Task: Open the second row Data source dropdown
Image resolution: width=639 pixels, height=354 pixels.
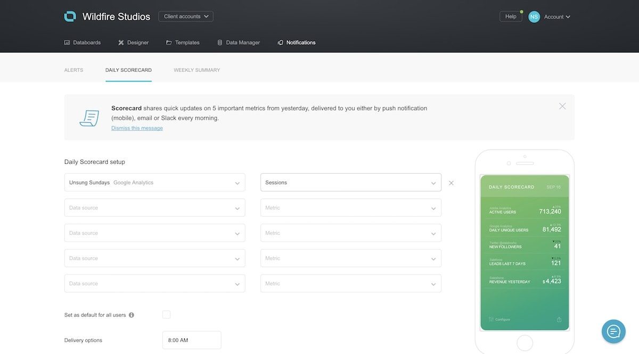Action: pos(155,208)
